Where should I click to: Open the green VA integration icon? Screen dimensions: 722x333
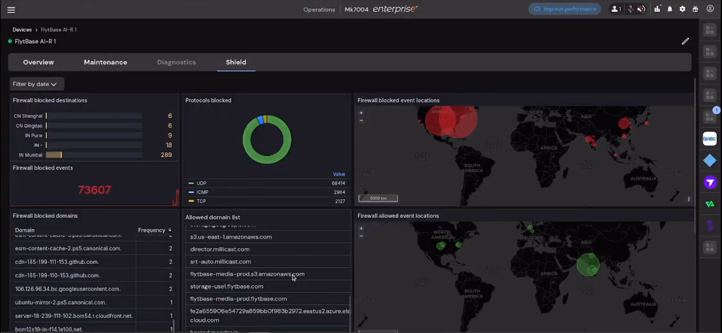click(710, 204)
